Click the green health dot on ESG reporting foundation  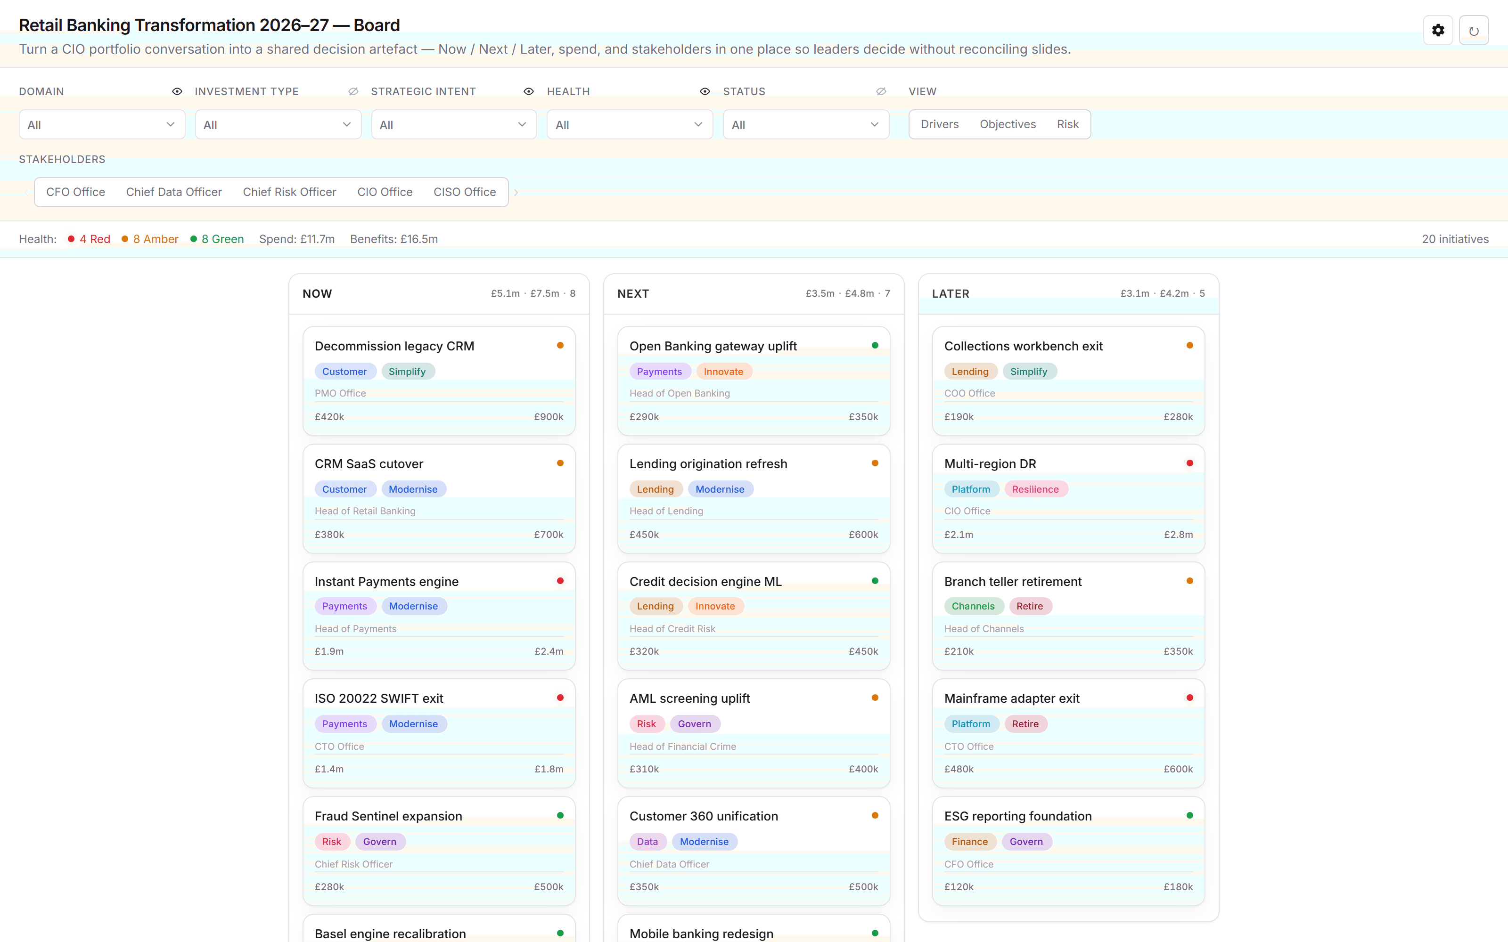1189,815
